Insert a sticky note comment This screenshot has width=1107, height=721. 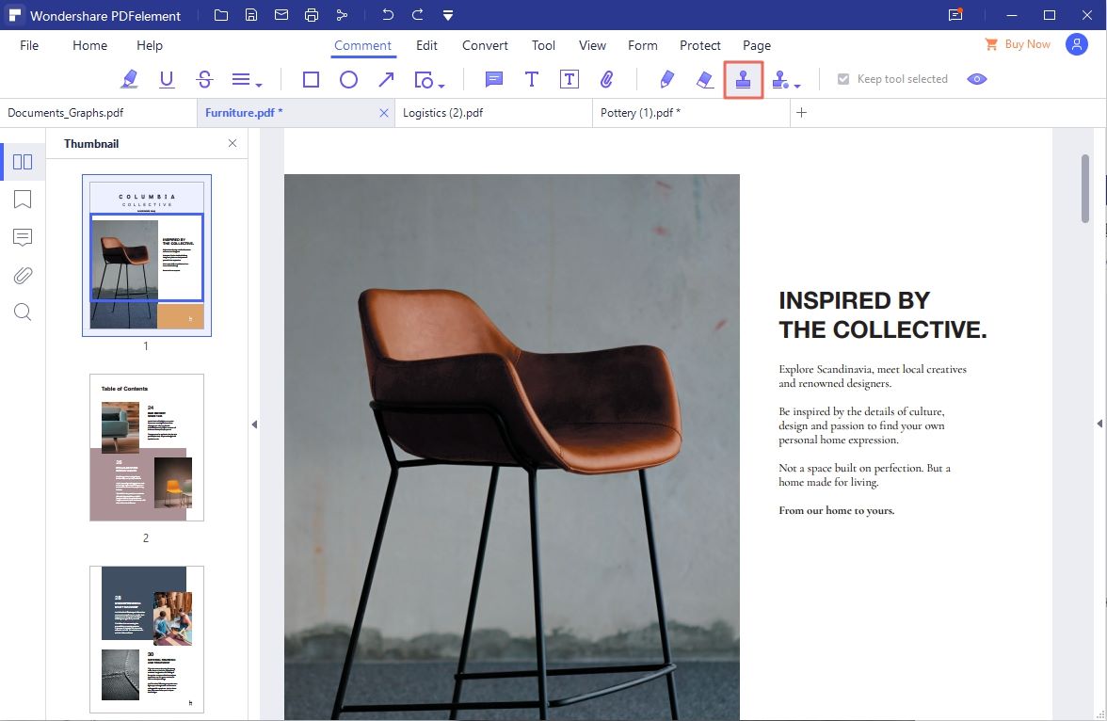(x=493, y=79)
